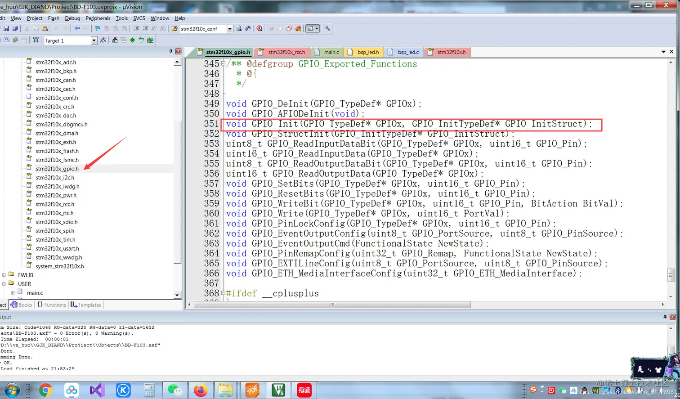
Task: Open the Manage Project Items icon
Action: (x=115, y=40)
